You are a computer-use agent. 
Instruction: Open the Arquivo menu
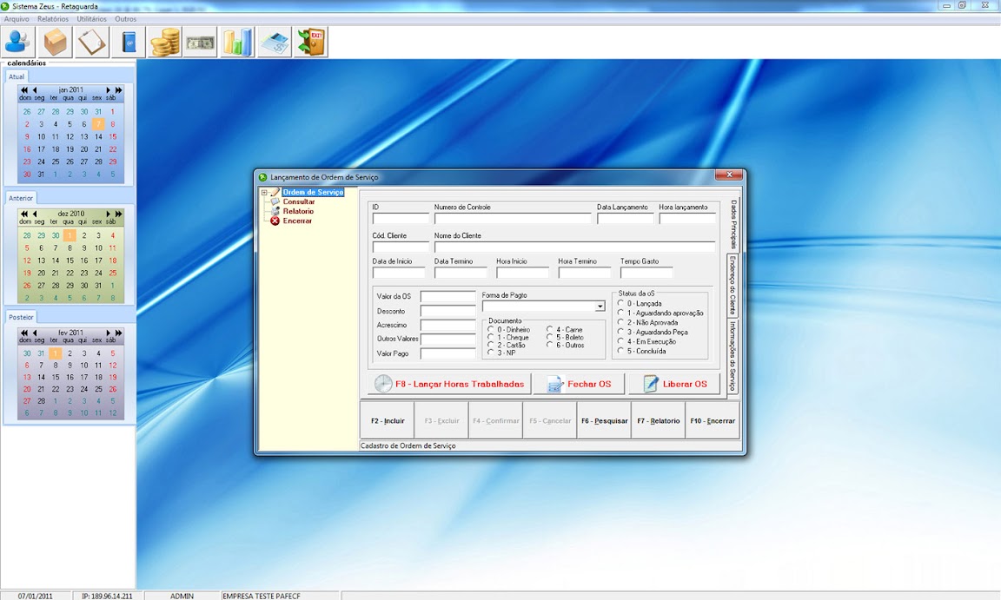pyautogui.click(x=17, y=19)
